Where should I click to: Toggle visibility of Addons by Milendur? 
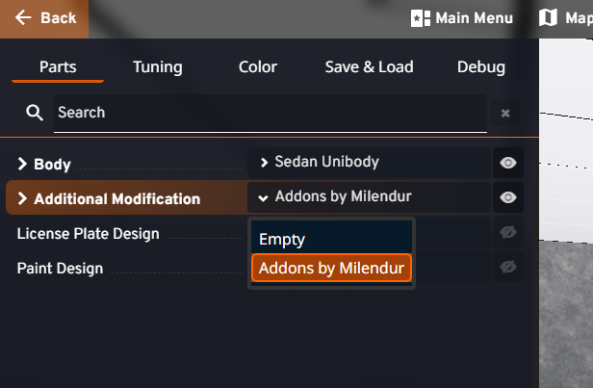[x=508, y=197]
